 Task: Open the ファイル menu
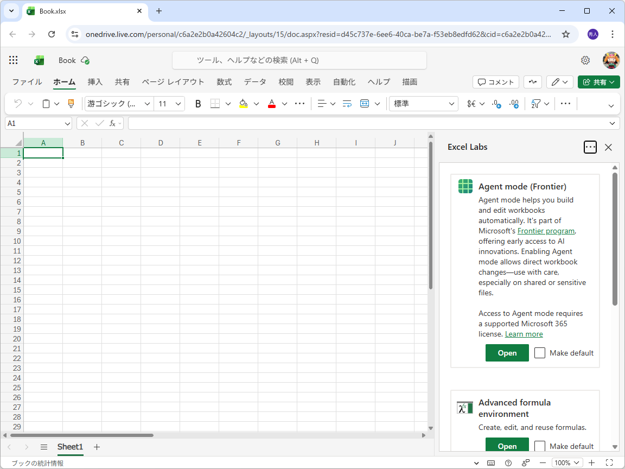tap(27, 82)
